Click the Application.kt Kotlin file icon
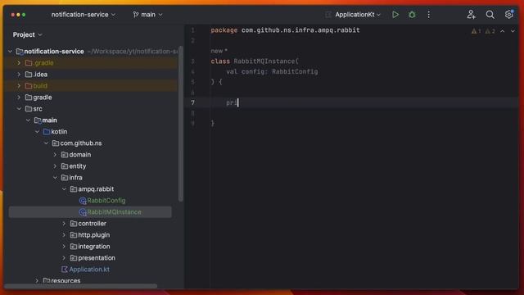 [x=65, y=270]
